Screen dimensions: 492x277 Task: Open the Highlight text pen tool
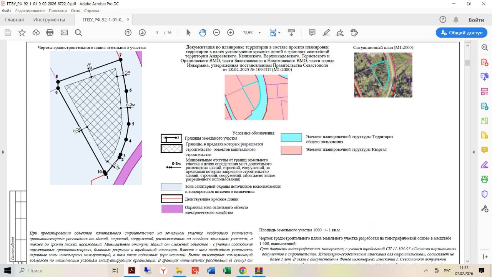tap(326, 33)
